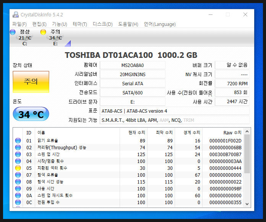Viewport: 266px width, 222px height.
Task: Click the yellow warning orb for attribute 05
Action: [18, 168]
